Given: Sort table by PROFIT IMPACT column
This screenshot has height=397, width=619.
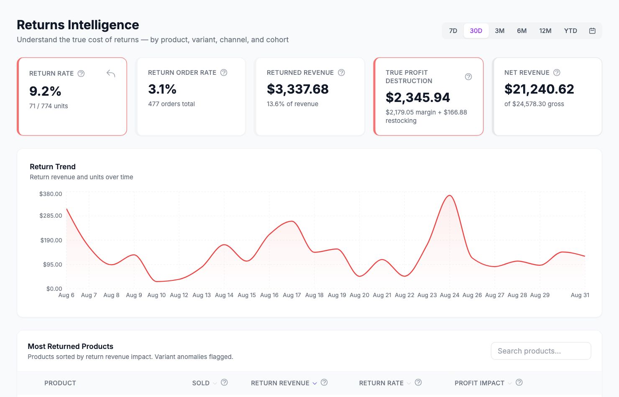Looking at the screenshot, I should (483, 383).
